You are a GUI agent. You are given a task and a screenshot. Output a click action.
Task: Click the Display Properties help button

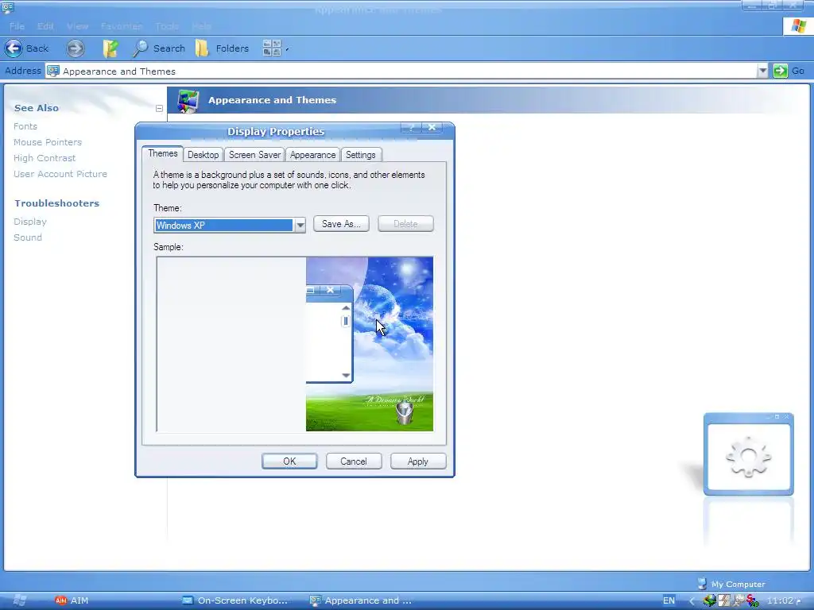click(x=411, y=128)
